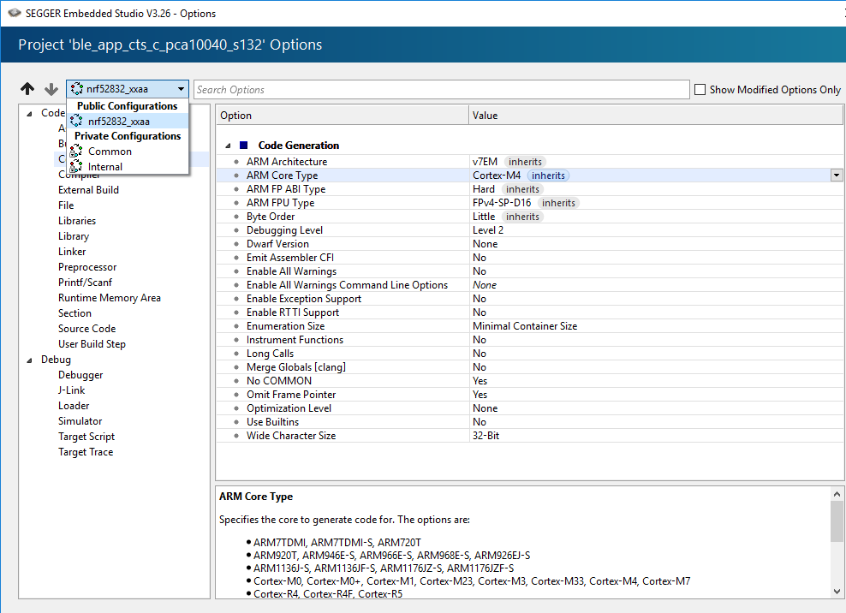This screenshot has height=613, width=846.
Task: Open the nrf52832_xxaa configuration dropdown
Action: pyautogui.click(x=128, y=89)
